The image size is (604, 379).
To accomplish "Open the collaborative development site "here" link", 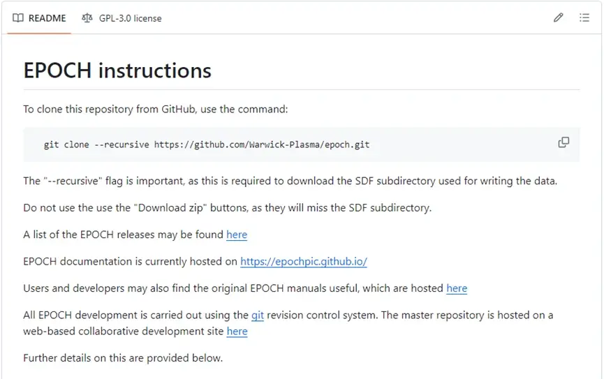I will point(237,332).
